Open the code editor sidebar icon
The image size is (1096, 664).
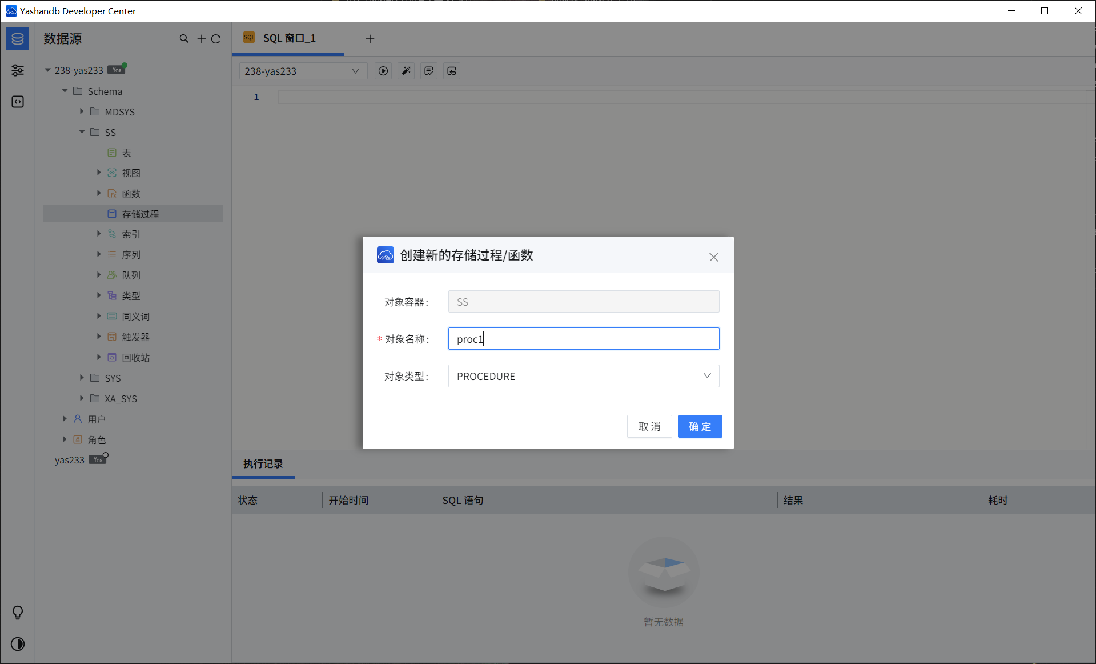coord(17,101)
